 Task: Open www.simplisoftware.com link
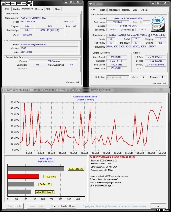click(134, 206)
